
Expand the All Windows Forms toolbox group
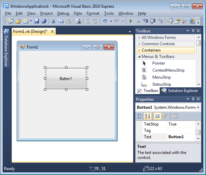point(165,37)
